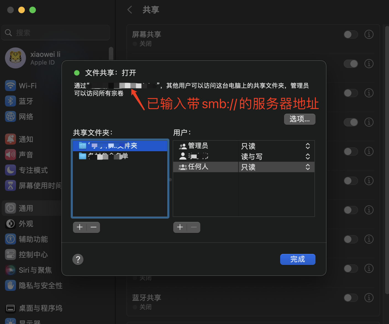Open the 读与写 permission dropdown

276,156
